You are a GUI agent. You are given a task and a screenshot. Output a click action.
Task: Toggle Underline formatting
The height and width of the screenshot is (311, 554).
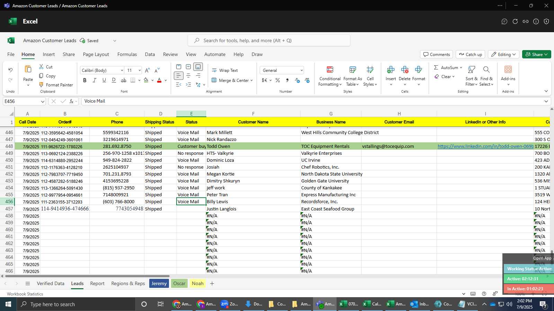coord(104,80)
